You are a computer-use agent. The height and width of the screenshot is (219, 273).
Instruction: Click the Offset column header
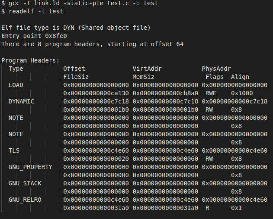pyautogui.click(x=74, y=69)
